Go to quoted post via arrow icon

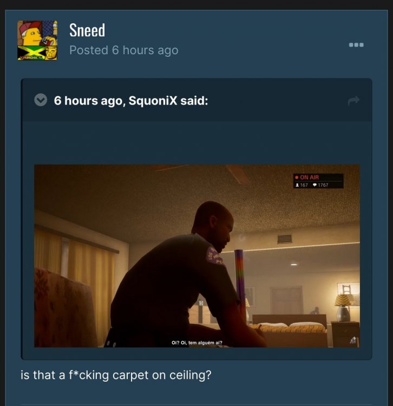353,101
